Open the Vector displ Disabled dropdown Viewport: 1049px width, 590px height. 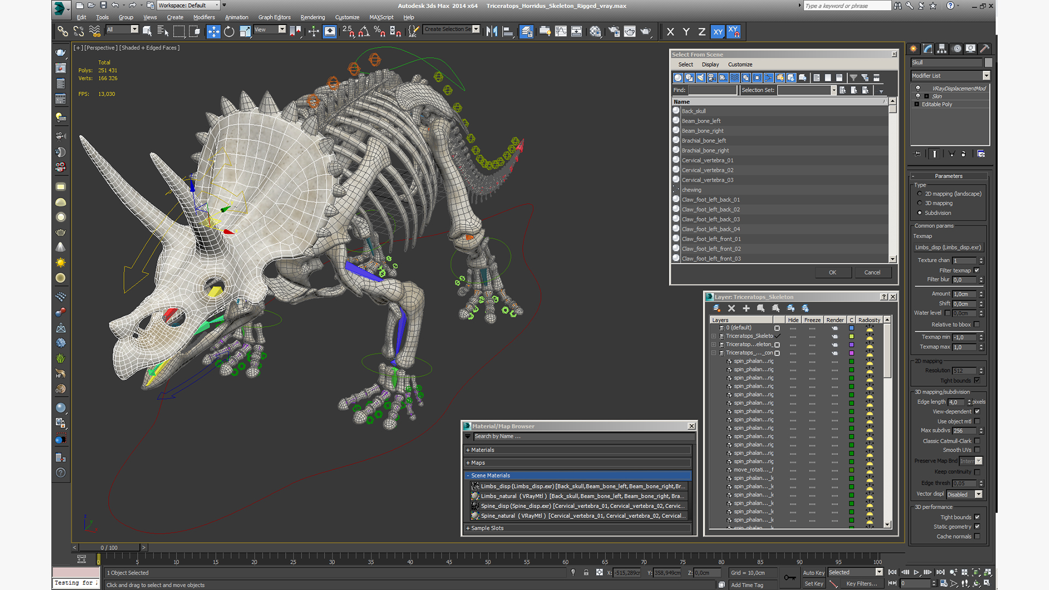964,494
